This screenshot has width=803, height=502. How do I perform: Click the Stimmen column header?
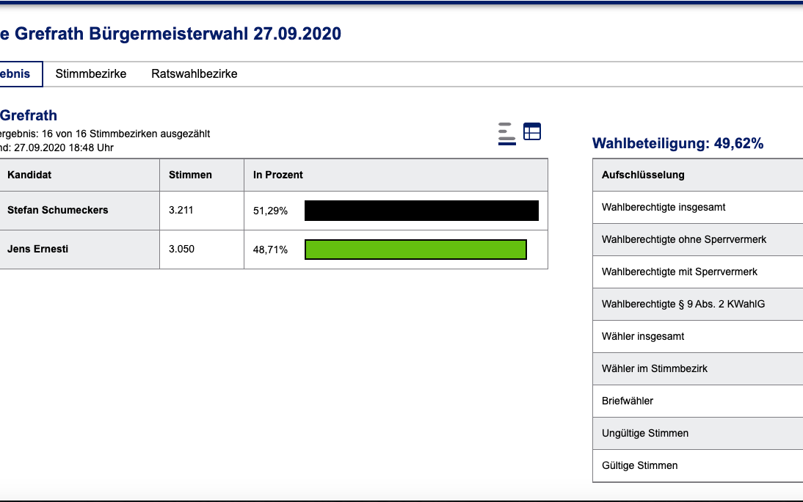(x=190, y=175)
